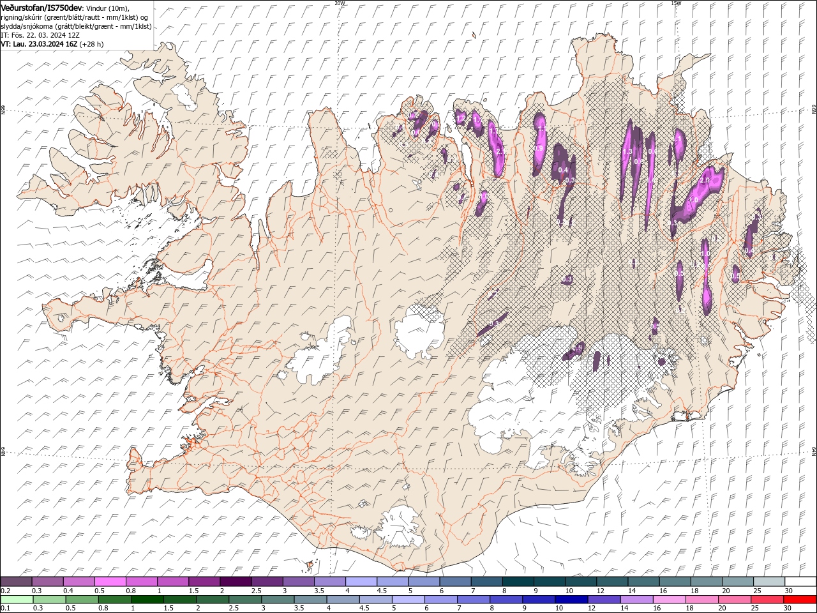Screen dimensions: 817x613
Task: Pick the bottom-row swatch between 0.3 and 0.5
Action: tap(49, 600)
